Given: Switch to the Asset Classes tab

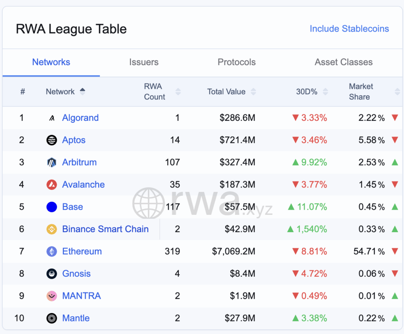Looking at the screenshot, I should (343, 62).
